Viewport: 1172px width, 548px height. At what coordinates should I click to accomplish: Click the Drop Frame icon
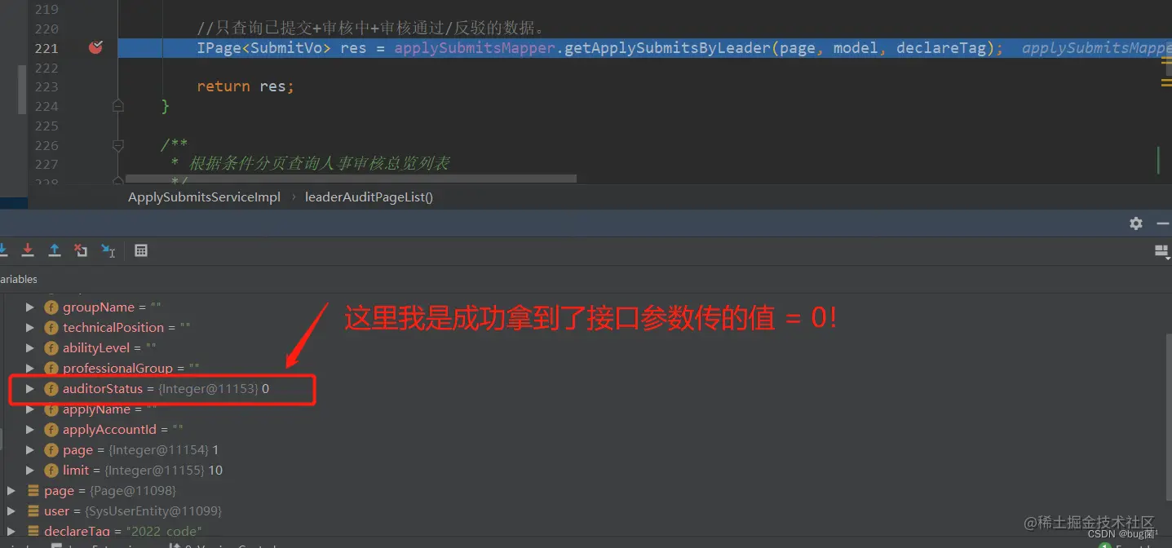[x=81, y=250]
